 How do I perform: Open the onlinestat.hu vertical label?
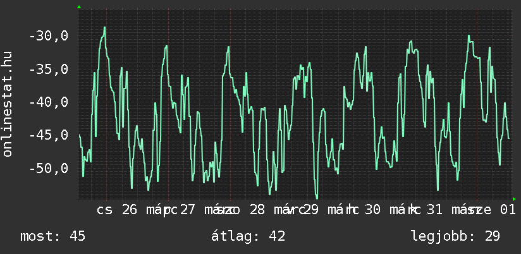[8, 105]
